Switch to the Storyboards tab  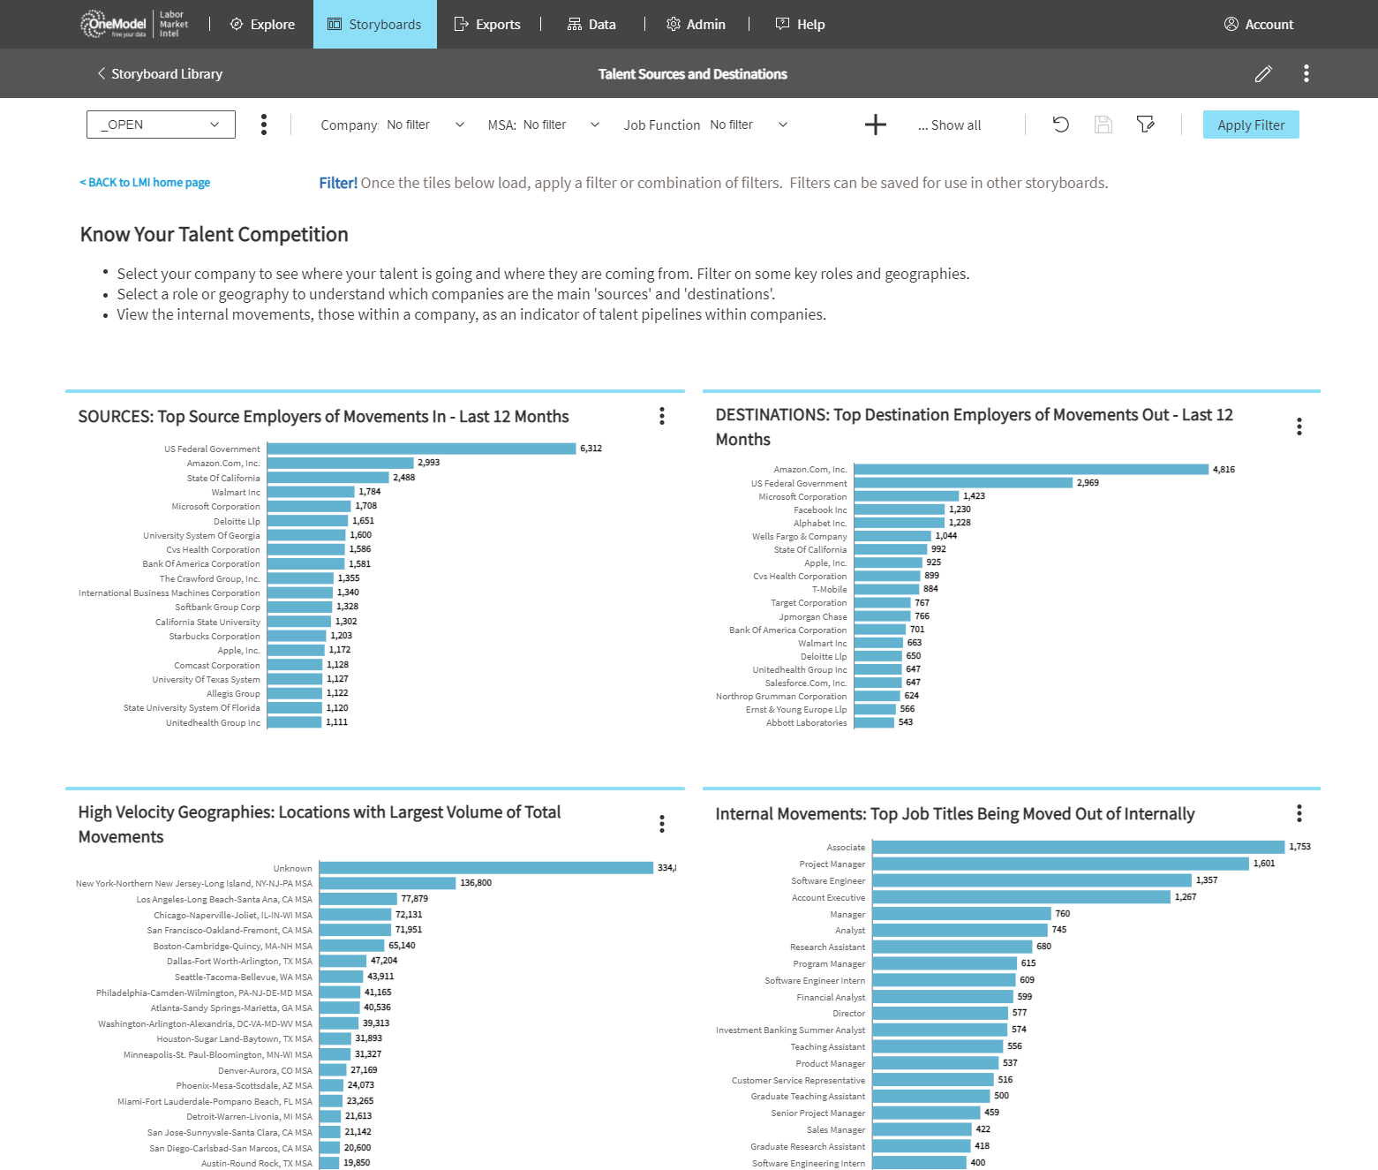pyautogui.click(x=374, y=24)
